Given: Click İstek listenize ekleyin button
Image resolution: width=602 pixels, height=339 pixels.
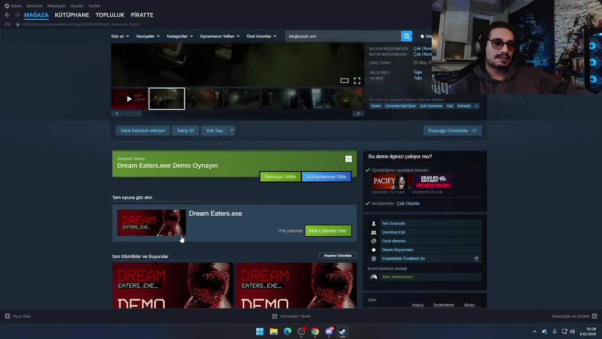Looking at the screenshot, I should tap(143, 130).
